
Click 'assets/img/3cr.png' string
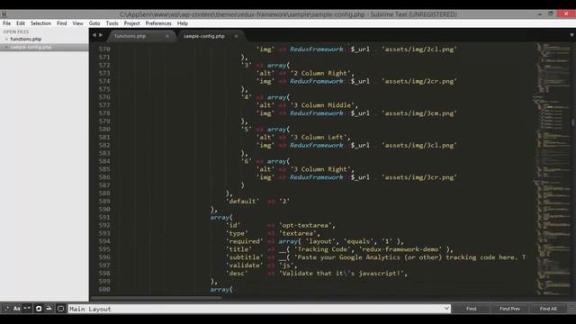tap(419, 177)
